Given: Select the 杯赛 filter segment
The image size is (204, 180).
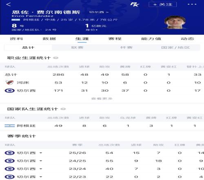Looking at the screenshot, I should pyautogui.click(x=126, y=47).
